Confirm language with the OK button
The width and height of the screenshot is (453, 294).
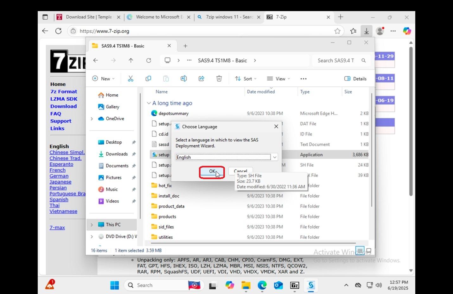point(212,171)
